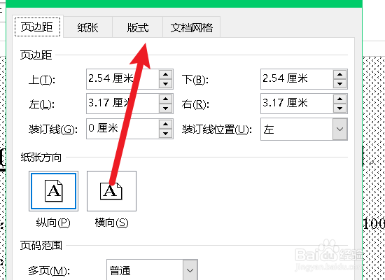Open the 版式 tab
Screen dimensions: 385x280
[138, 27]
